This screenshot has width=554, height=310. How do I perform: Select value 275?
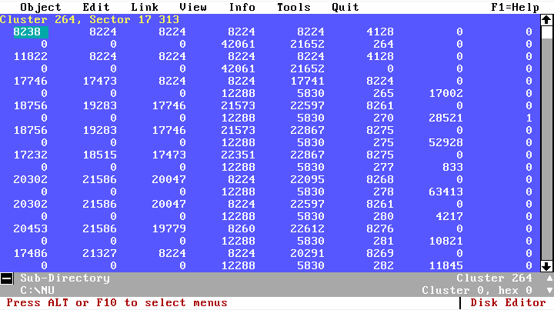(x=383, y=142)
